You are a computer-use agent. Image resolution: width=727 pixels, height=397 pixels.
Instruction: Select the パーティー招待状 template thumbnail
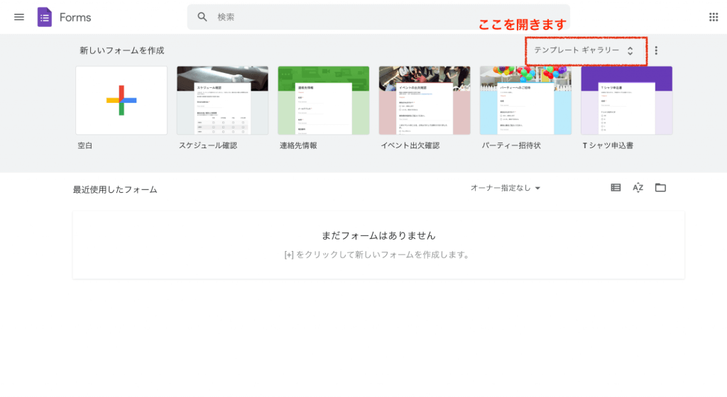(x=525, y=100)
